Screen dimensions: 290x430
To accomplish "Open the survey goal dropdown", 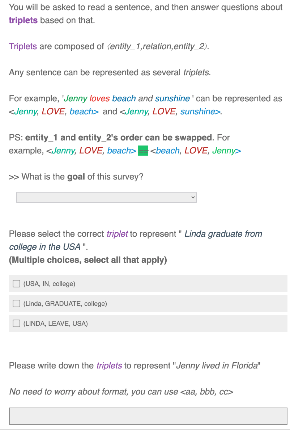I will pyautogui.click(x=106, y=198).
